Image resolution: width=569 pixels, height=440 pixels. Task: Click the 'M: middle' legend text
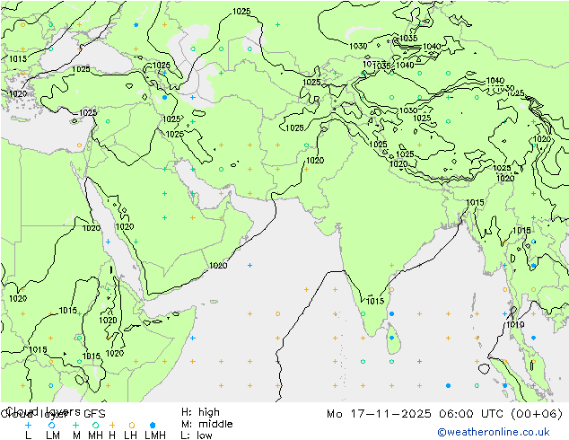[206, 424]
